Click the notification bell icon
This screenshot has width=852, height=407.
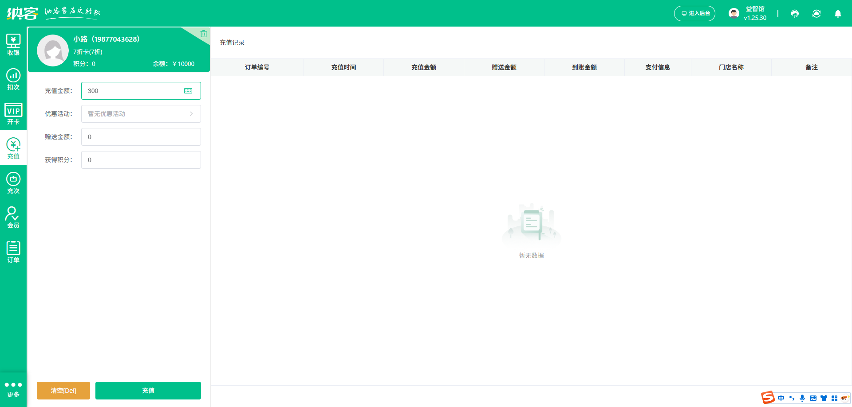[x=838, y=14]
